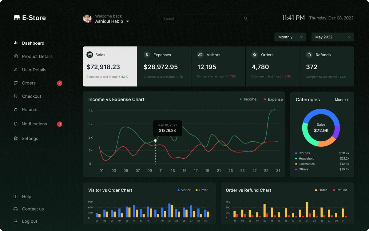The image size is (369, 231).
Task: Click the Clothes blue color dot
Action: point(296,153)
